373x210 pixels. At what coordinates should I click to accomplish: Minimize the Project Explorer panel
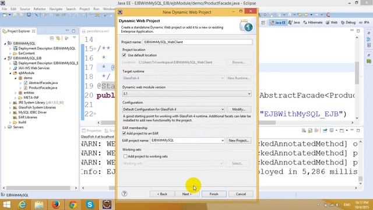click(x=68, y=31)
